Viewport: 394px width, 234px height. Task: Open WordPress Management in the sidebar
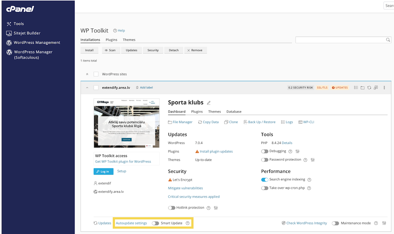[x=33, y=43]
